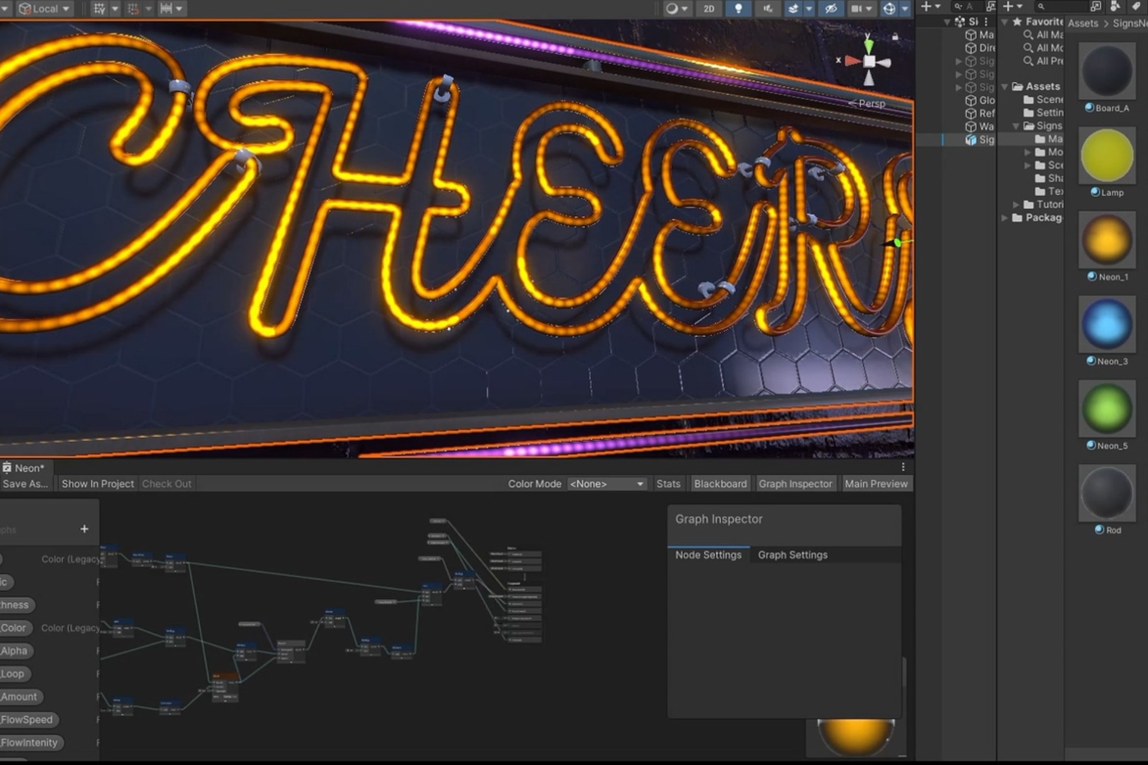1148x765 pixels.
Task: Expand the Packag folder
Action: (x=1005, y=218)
